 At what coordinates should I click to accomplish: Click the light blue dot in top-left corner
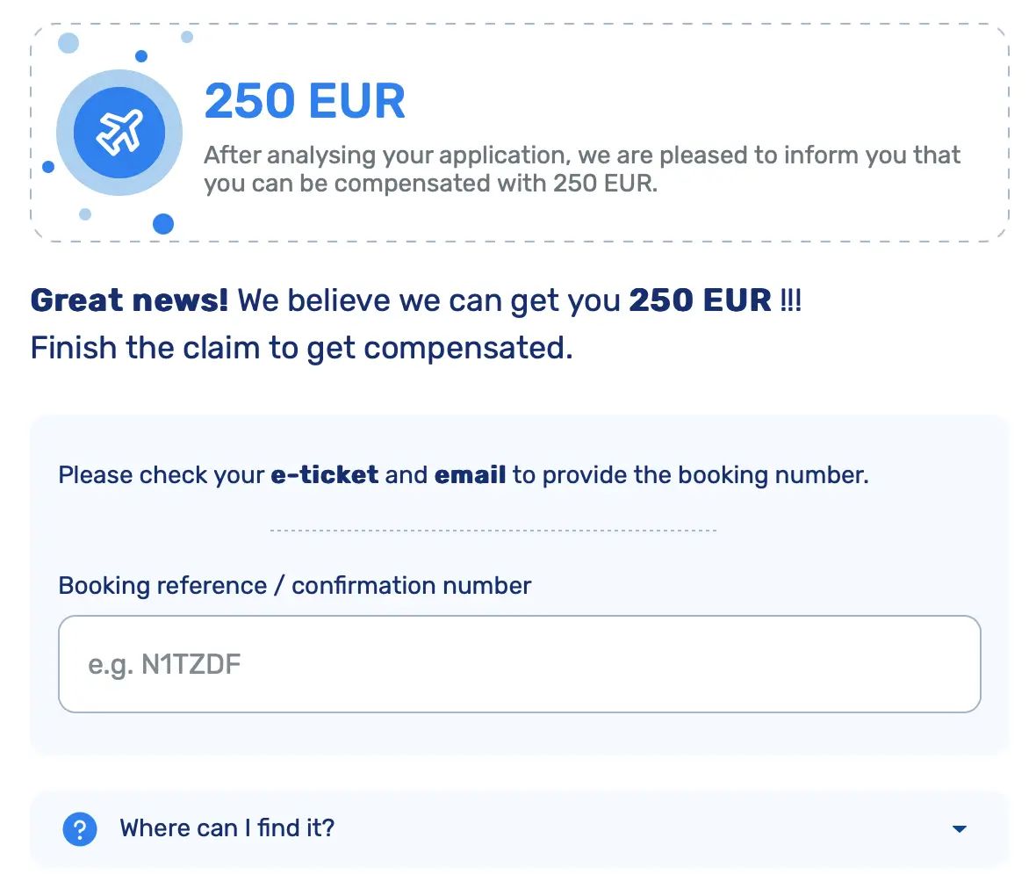pos(68,43)
